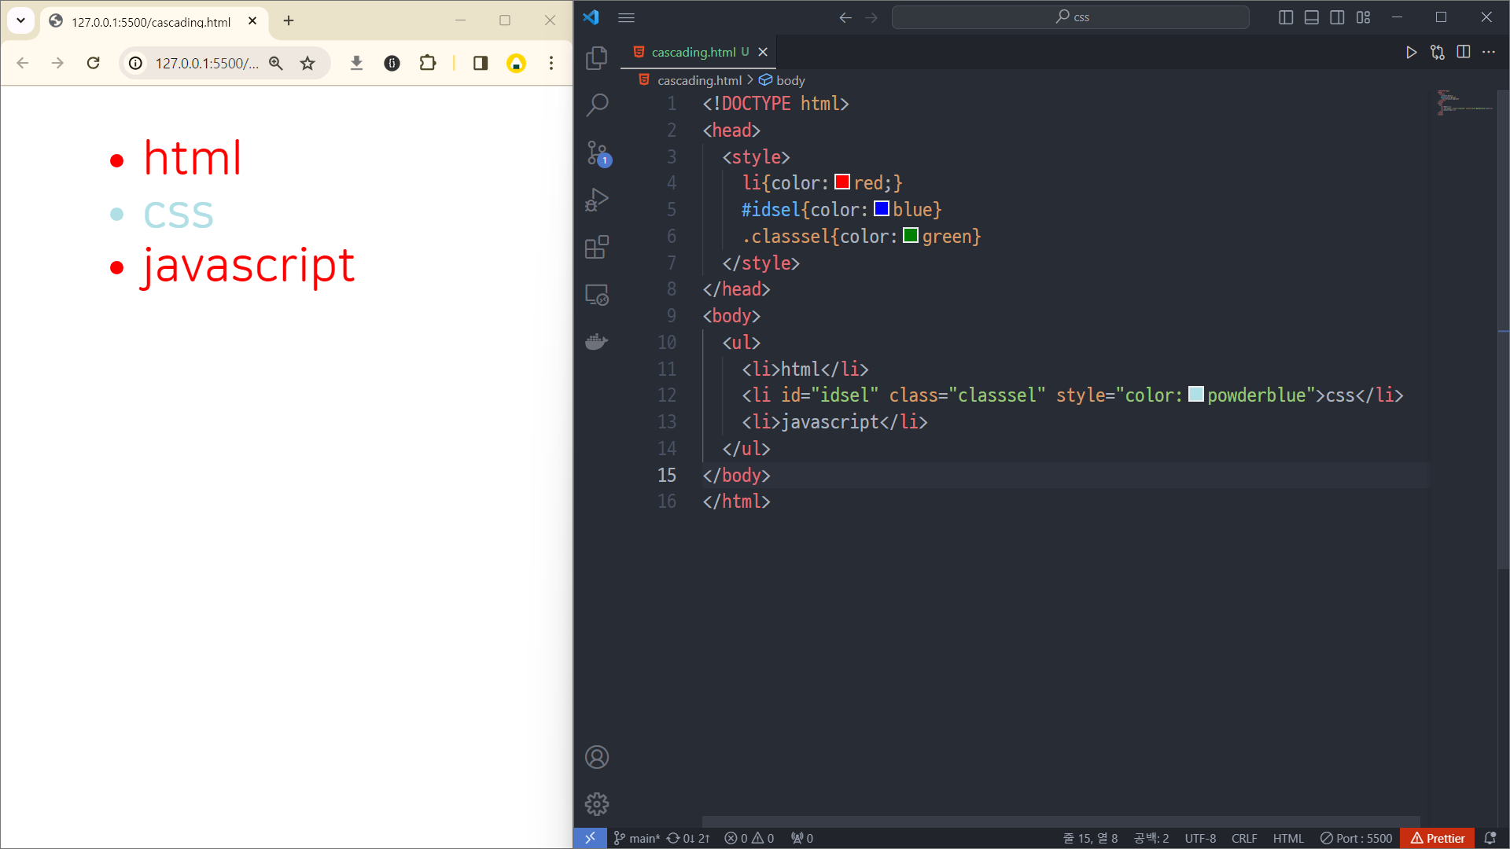Toggle the bottom panel layout button

tap(1311, 17)
